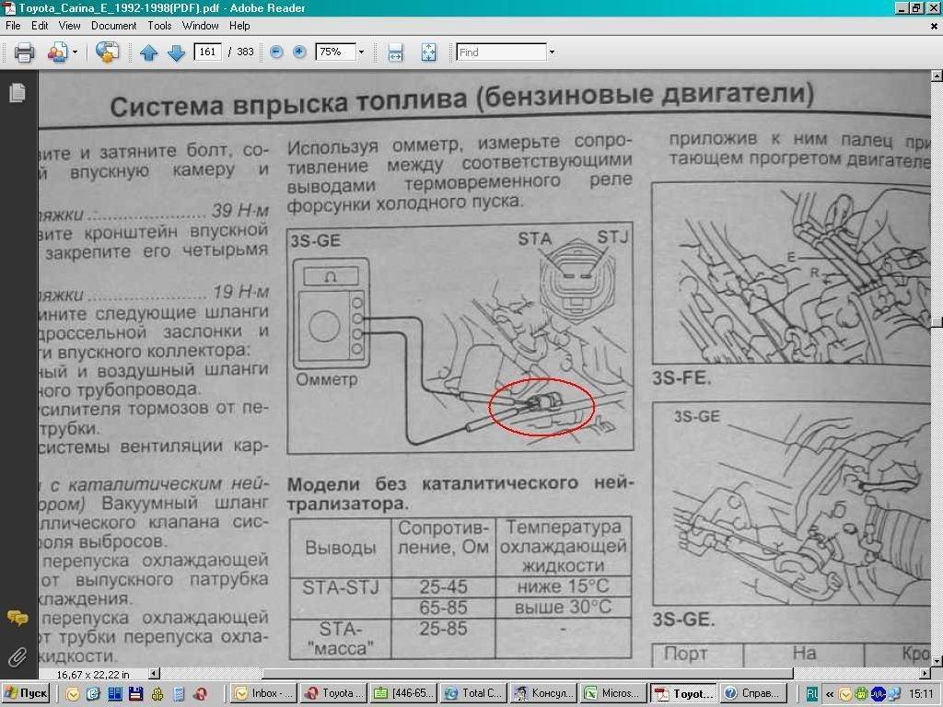Expand the 75% zoom level dropdown

point(361,52)
